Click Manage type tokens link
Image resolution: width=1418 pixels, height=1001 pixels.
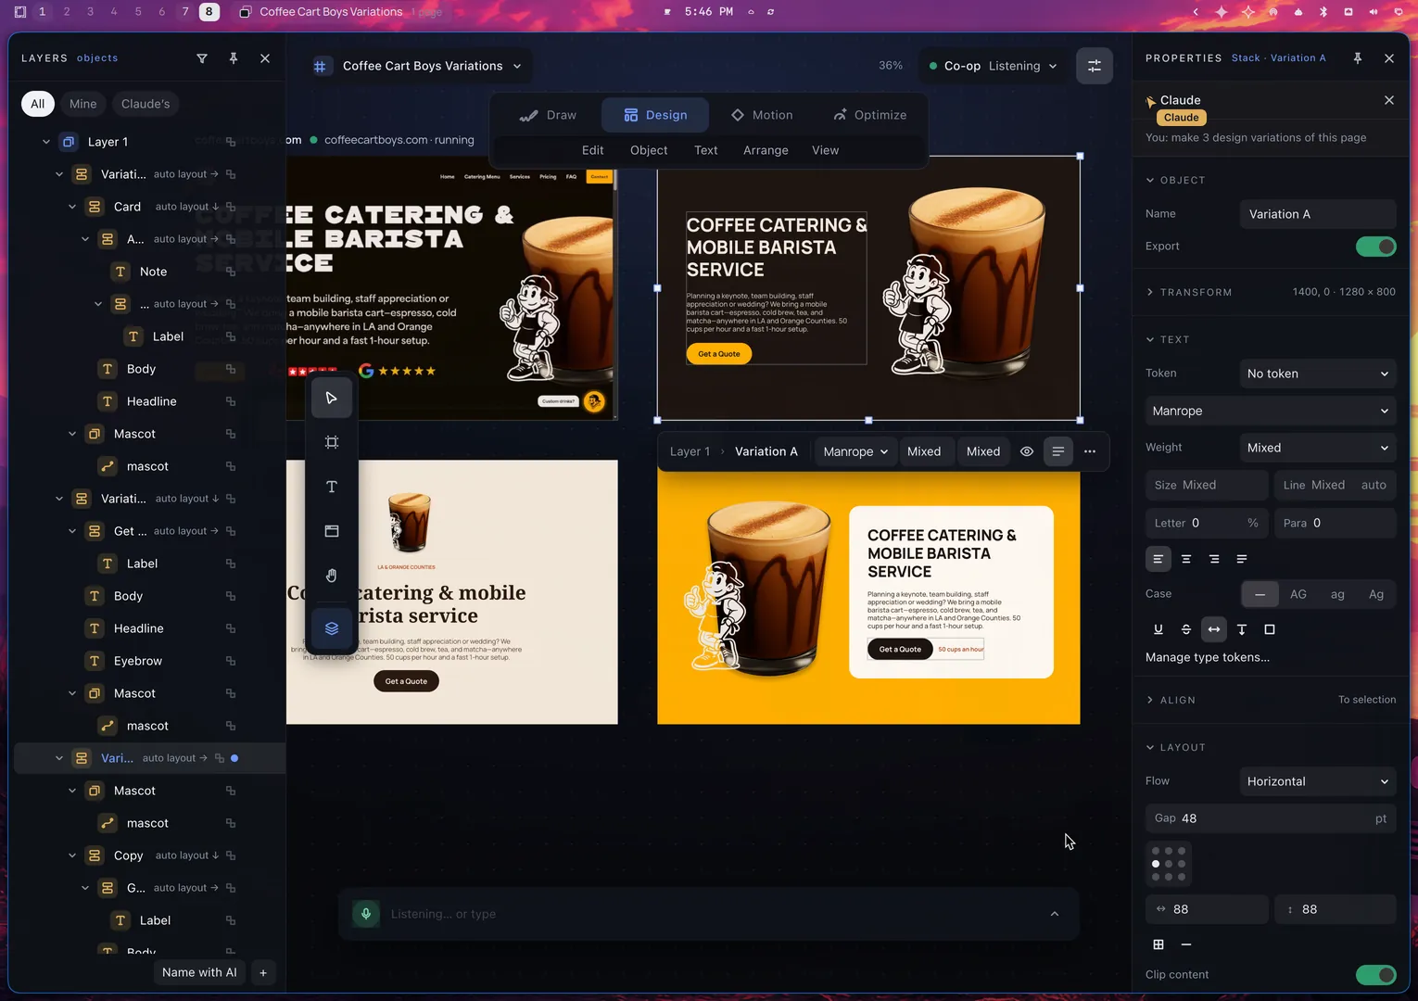[x=1208, y=657]
